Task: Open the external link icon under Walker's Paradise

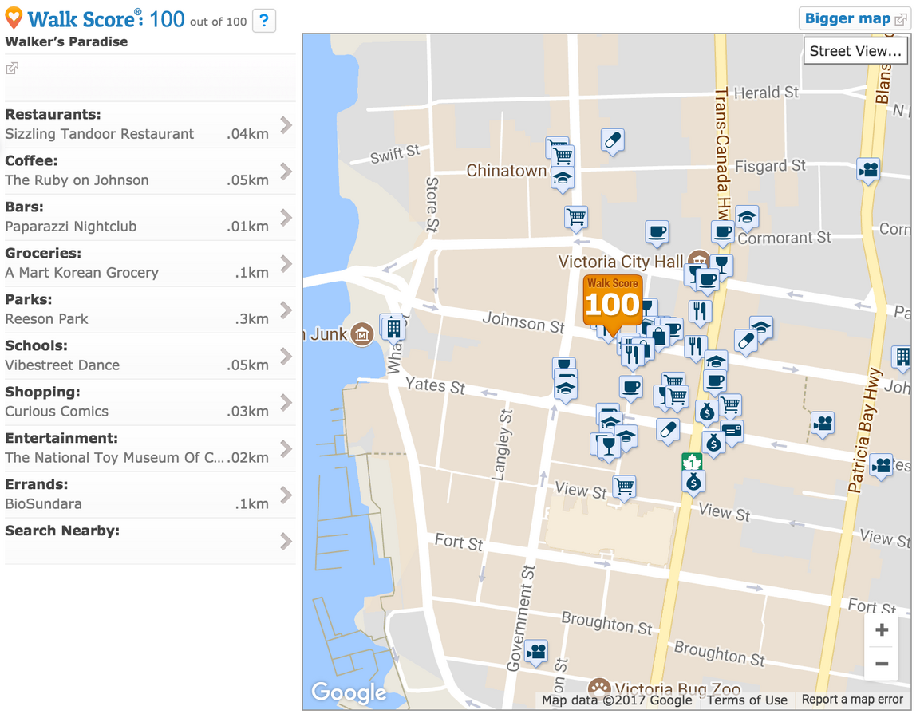Action: 12,69
